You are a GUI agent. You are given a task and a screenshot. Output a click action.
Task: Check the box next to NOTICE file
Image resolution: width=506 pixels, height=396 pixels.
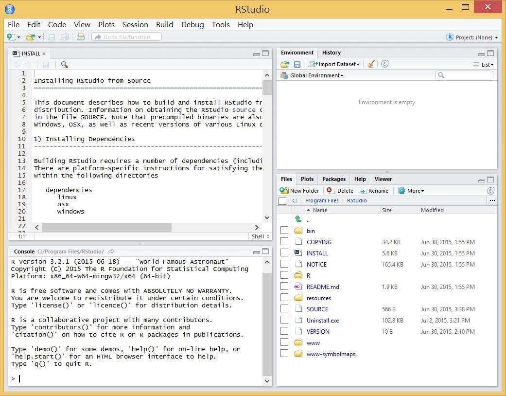point(284,264)
